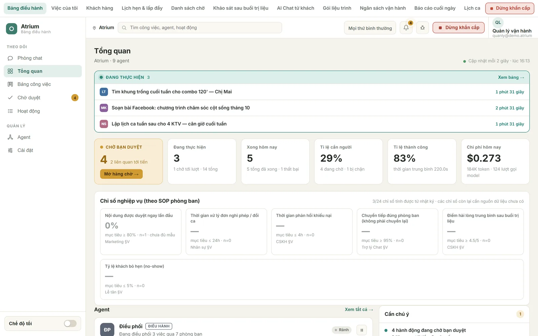Click the Rảnh status badge of Điều phối

coord(342,330)
